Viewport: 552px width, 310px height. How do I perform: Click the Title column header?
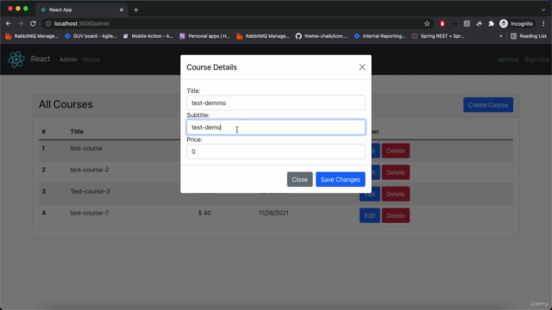coord(77,132)
